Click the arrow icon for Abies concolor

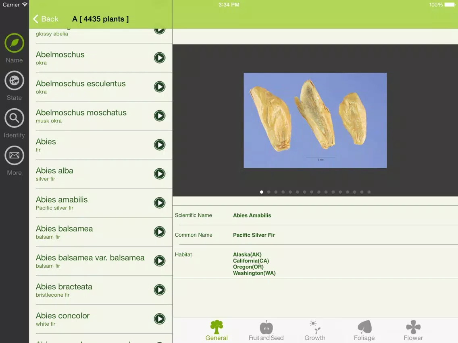160,319
